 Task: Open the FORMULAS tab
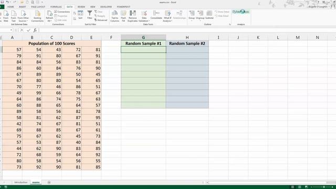point(56,7)
